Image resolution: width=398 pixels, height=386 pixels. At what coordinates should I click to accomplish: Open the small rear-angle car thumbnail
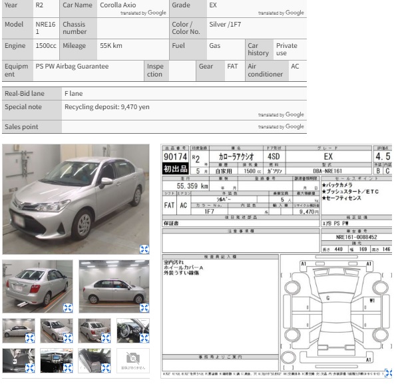(95, 331)
